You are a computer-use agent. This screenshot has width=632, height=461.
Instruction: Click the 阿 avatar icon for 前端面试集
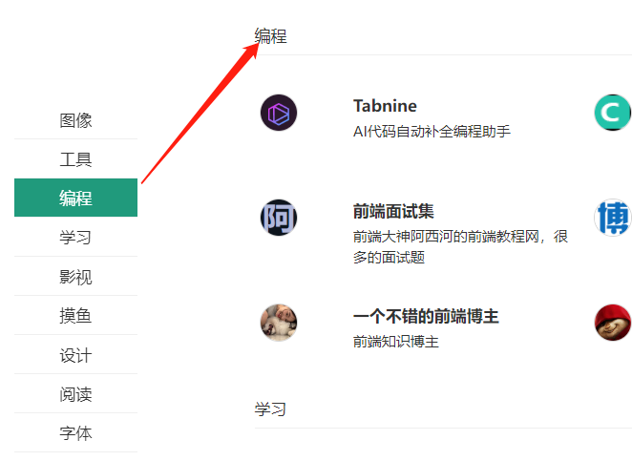(x=279, y=218)
